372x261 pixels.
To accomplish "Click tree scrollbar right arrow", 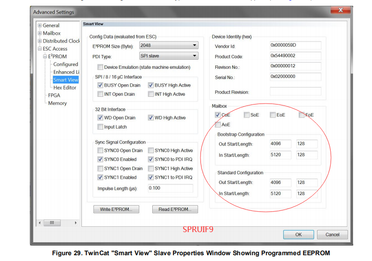I will point(76,223).
